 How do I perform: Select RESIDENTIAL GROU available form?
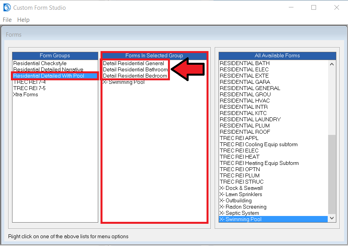click(x=273, y=94)
